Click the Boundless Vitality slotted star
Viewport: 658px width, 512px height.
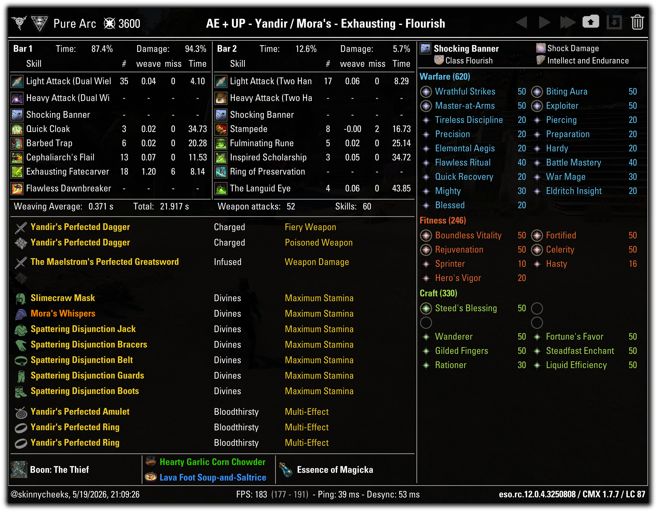tap(426, 236)
